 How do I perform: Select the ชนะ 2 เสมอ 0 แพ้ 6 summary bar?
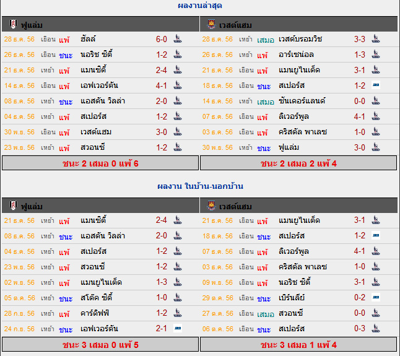click(100, 163)
